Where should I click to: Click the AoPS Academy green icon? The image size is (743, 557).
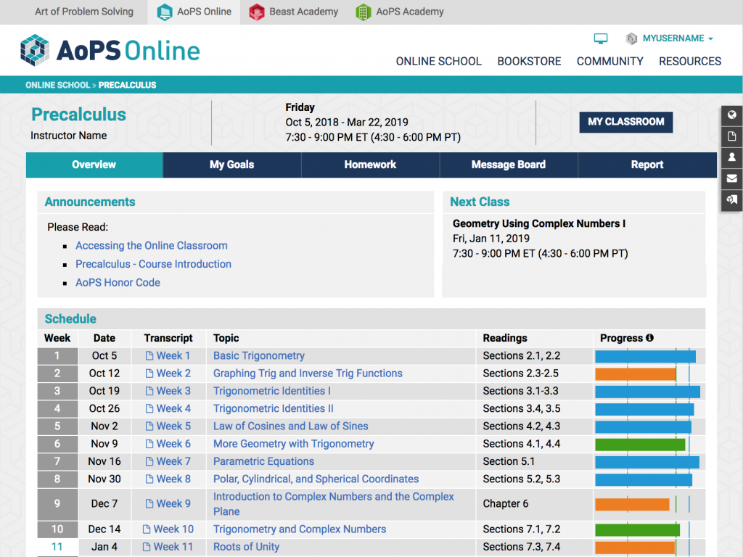point(363,12)
